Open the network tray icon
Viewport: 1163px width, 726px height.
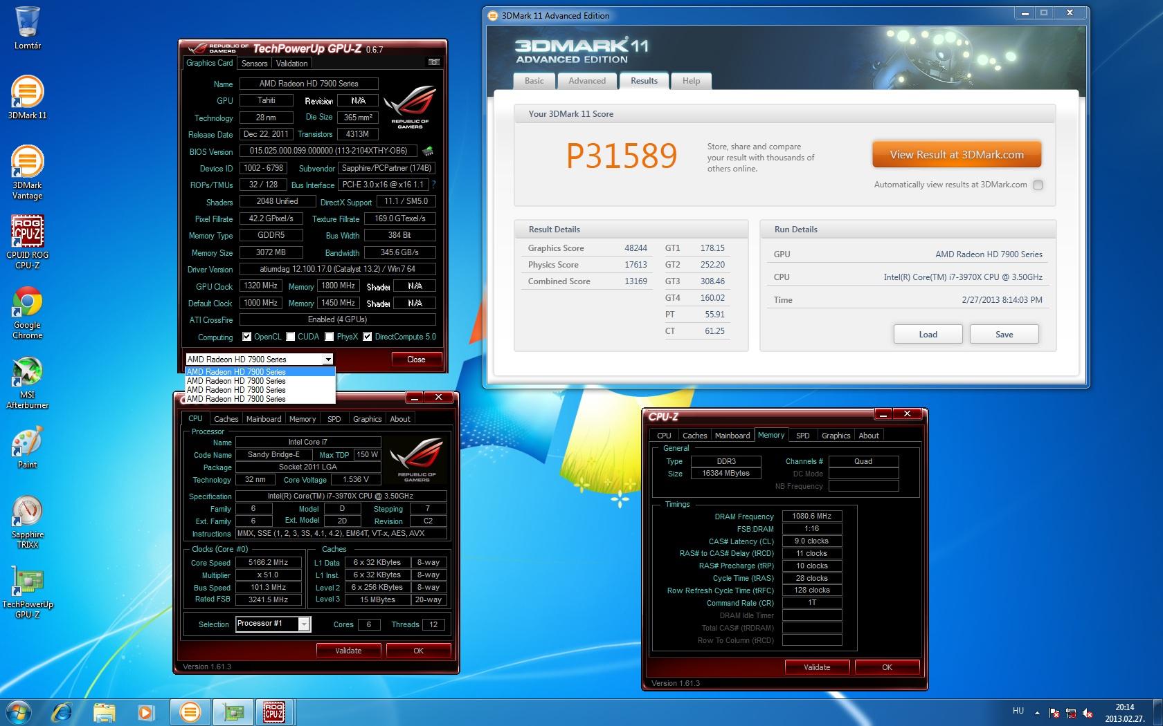pos(1071,713)
